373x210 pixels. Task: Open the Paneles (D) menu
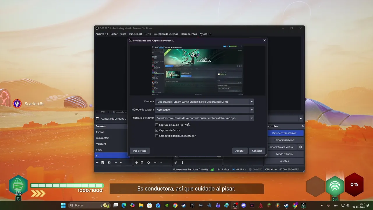135,34
